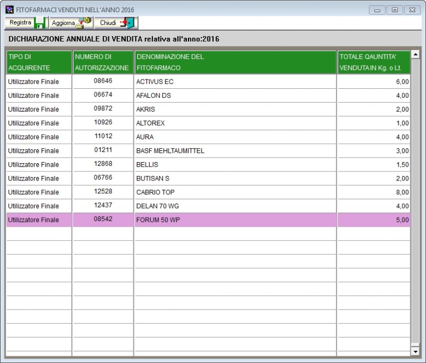426x363 pixels.
Task: Click the application icon in title bar
Action: point(9,10)
